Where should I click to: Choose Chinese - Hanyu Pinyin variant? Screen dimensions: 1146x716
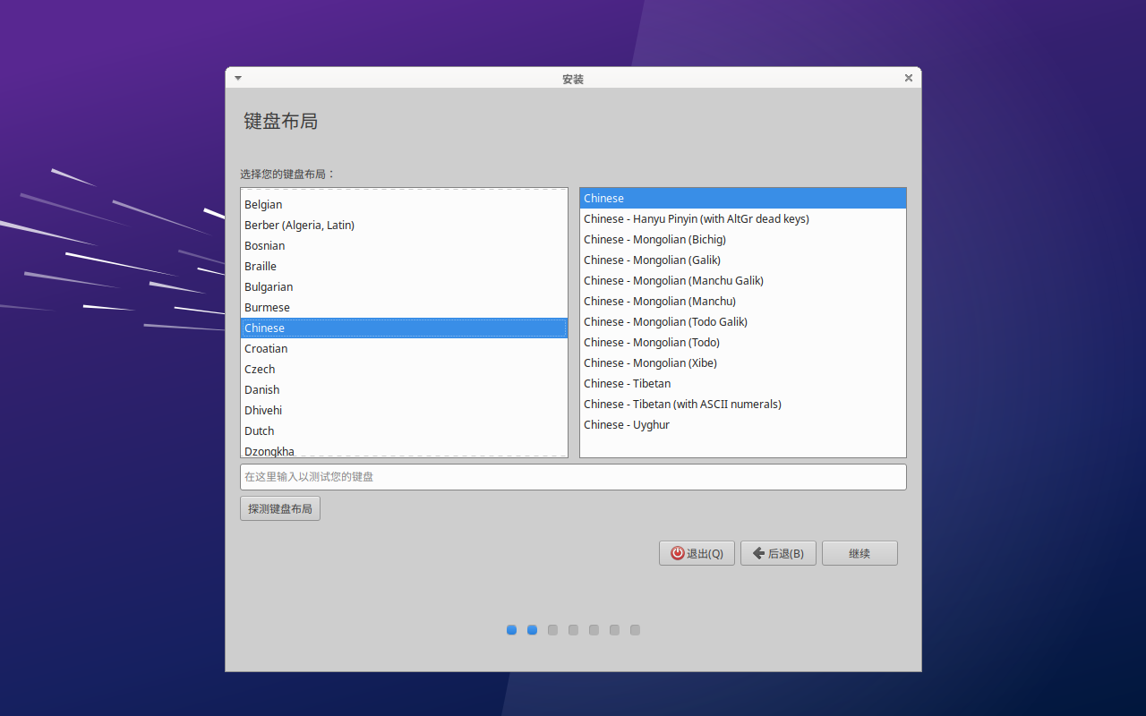tap(743, 218)
